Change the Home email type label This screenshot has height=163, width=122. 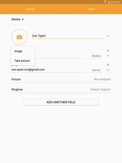pos(96,70)
